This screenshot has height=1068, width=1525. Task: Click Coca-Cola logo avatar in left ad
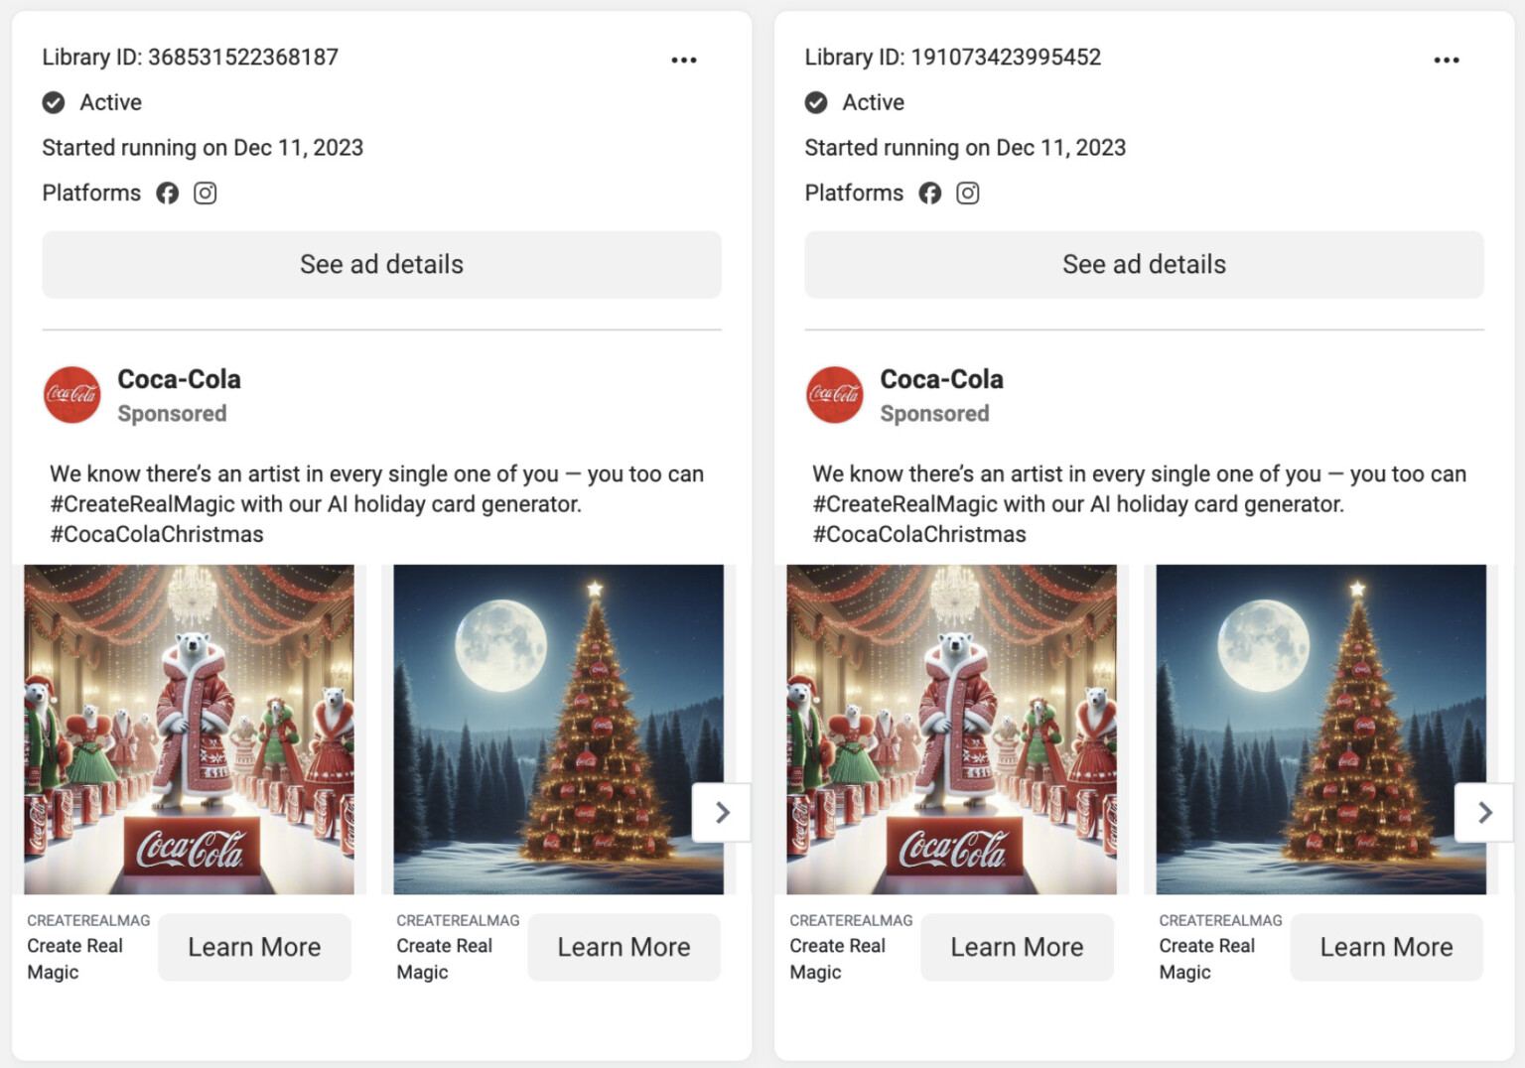72,395
